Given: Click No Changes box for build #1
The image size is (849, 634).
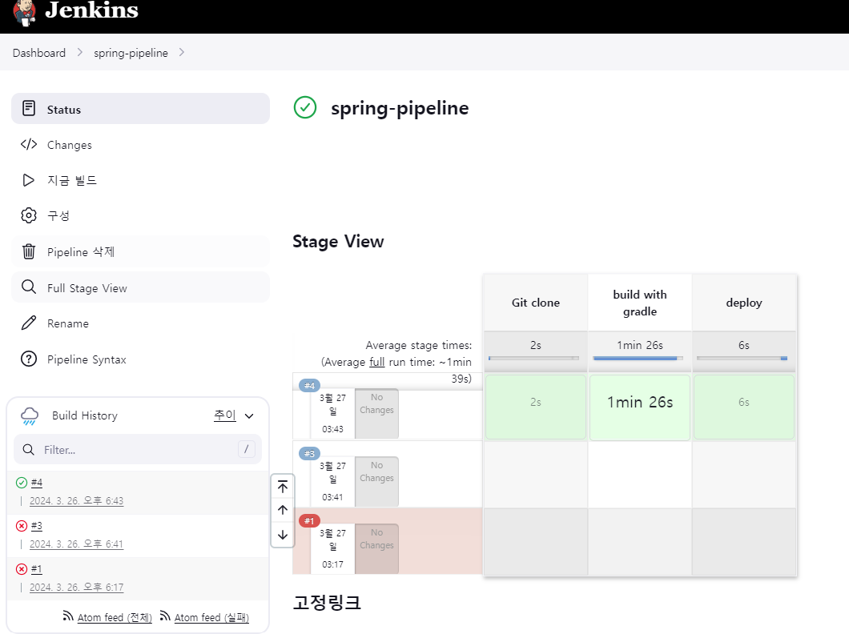Looking at the screenshot, I should pyautogui.click(x=377, y=548).
